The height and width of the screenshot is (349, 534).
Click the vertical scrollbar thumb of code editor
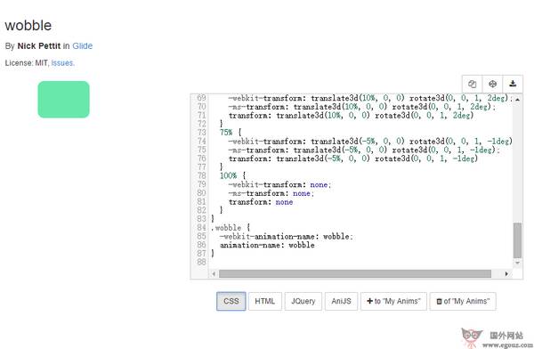coord(517,240)
